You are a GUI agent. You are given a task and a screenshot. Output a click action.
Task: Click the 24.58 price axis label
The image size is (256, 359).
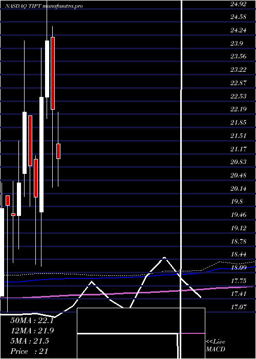pos(238,17)
